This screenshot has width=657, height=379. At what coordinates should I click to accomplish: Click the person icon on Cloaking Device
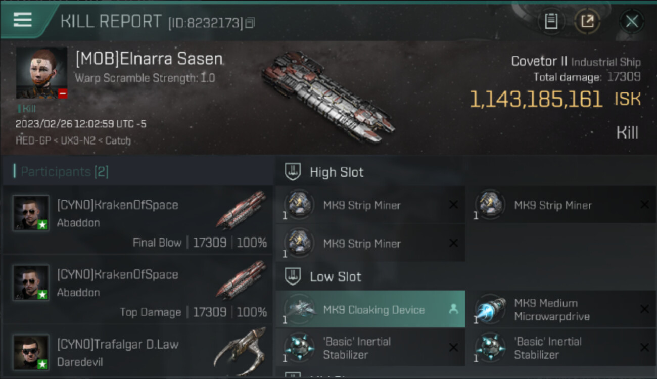coord(453,310)
